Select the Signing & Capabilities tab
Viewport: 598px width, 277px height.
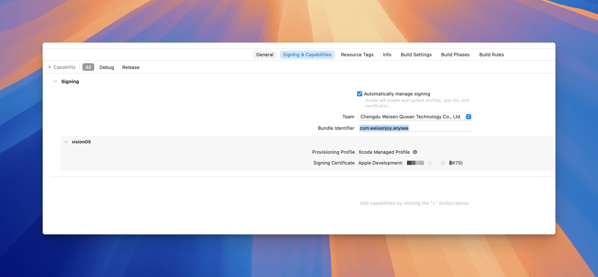307,55
